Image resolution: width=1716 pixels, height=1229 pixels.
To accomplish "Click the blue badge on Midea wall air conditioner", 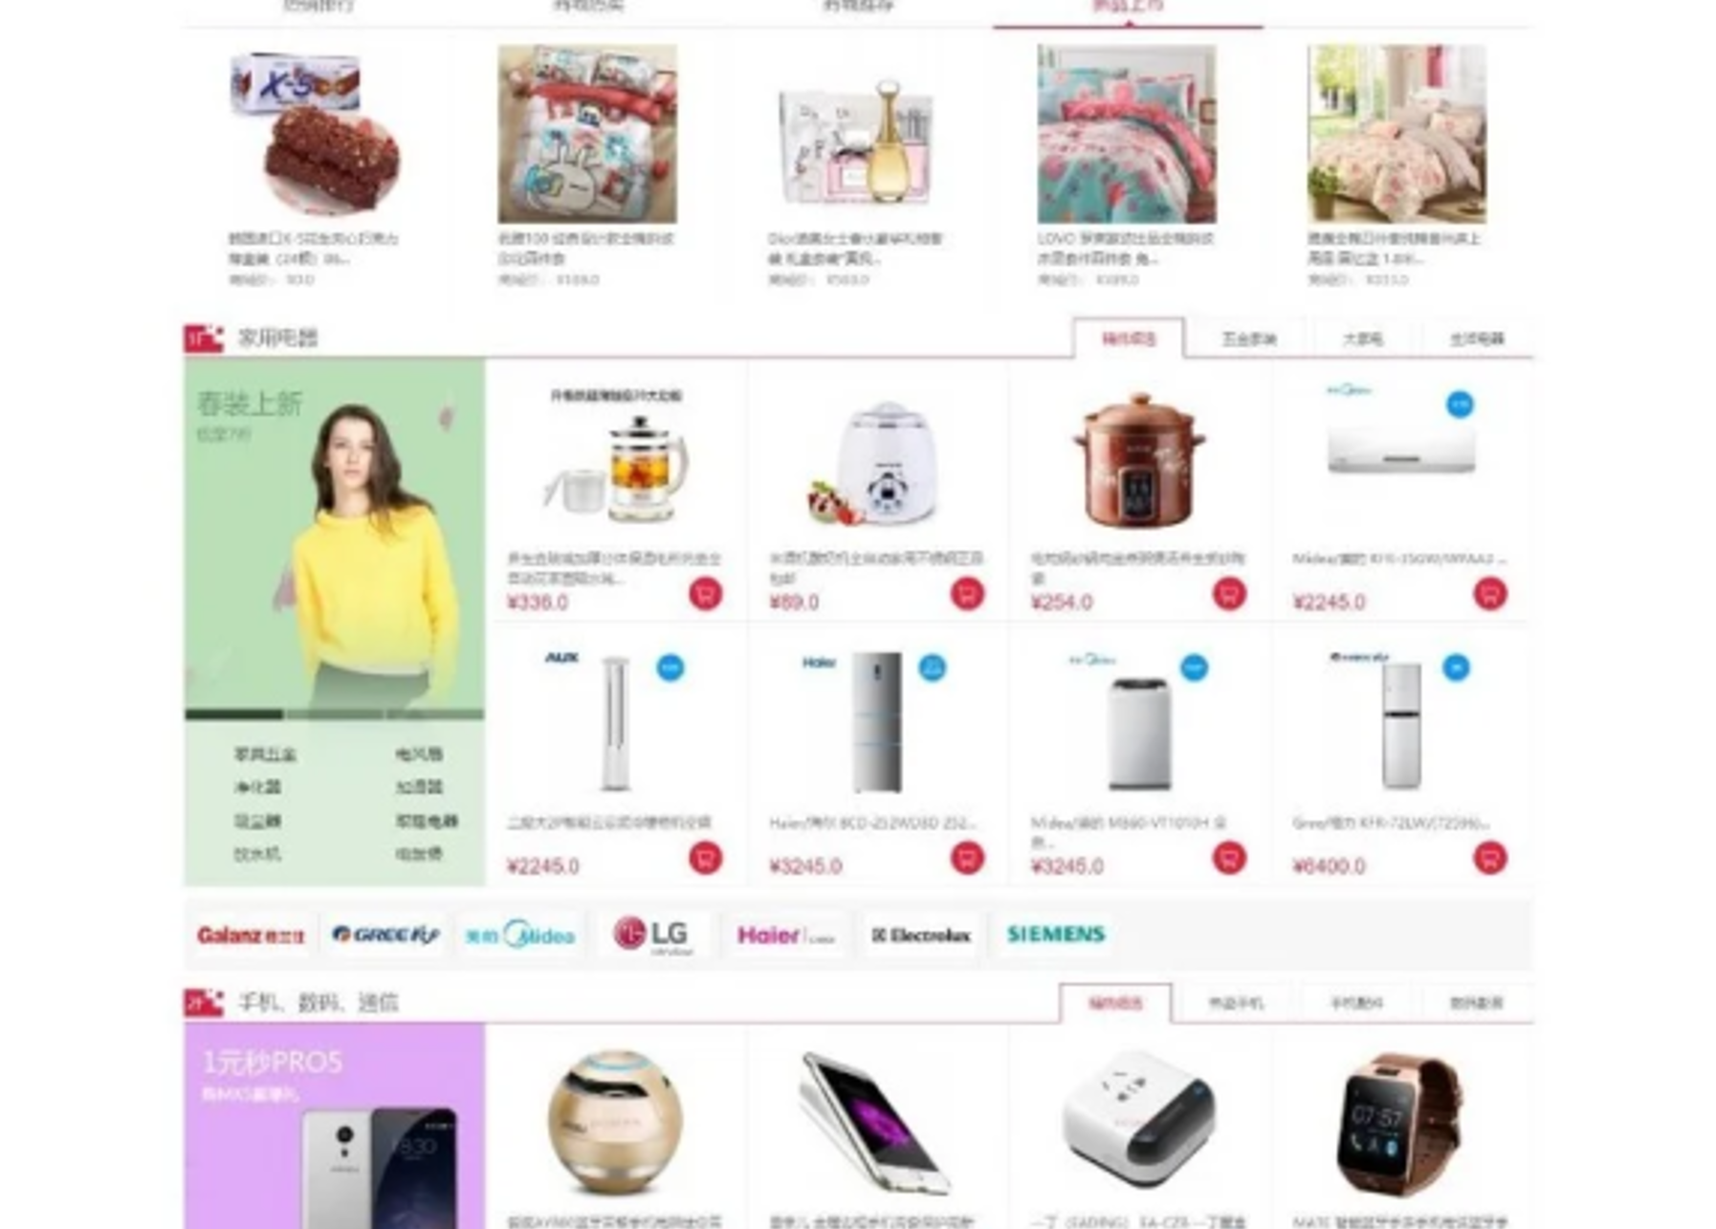I will coord(1460,404).
